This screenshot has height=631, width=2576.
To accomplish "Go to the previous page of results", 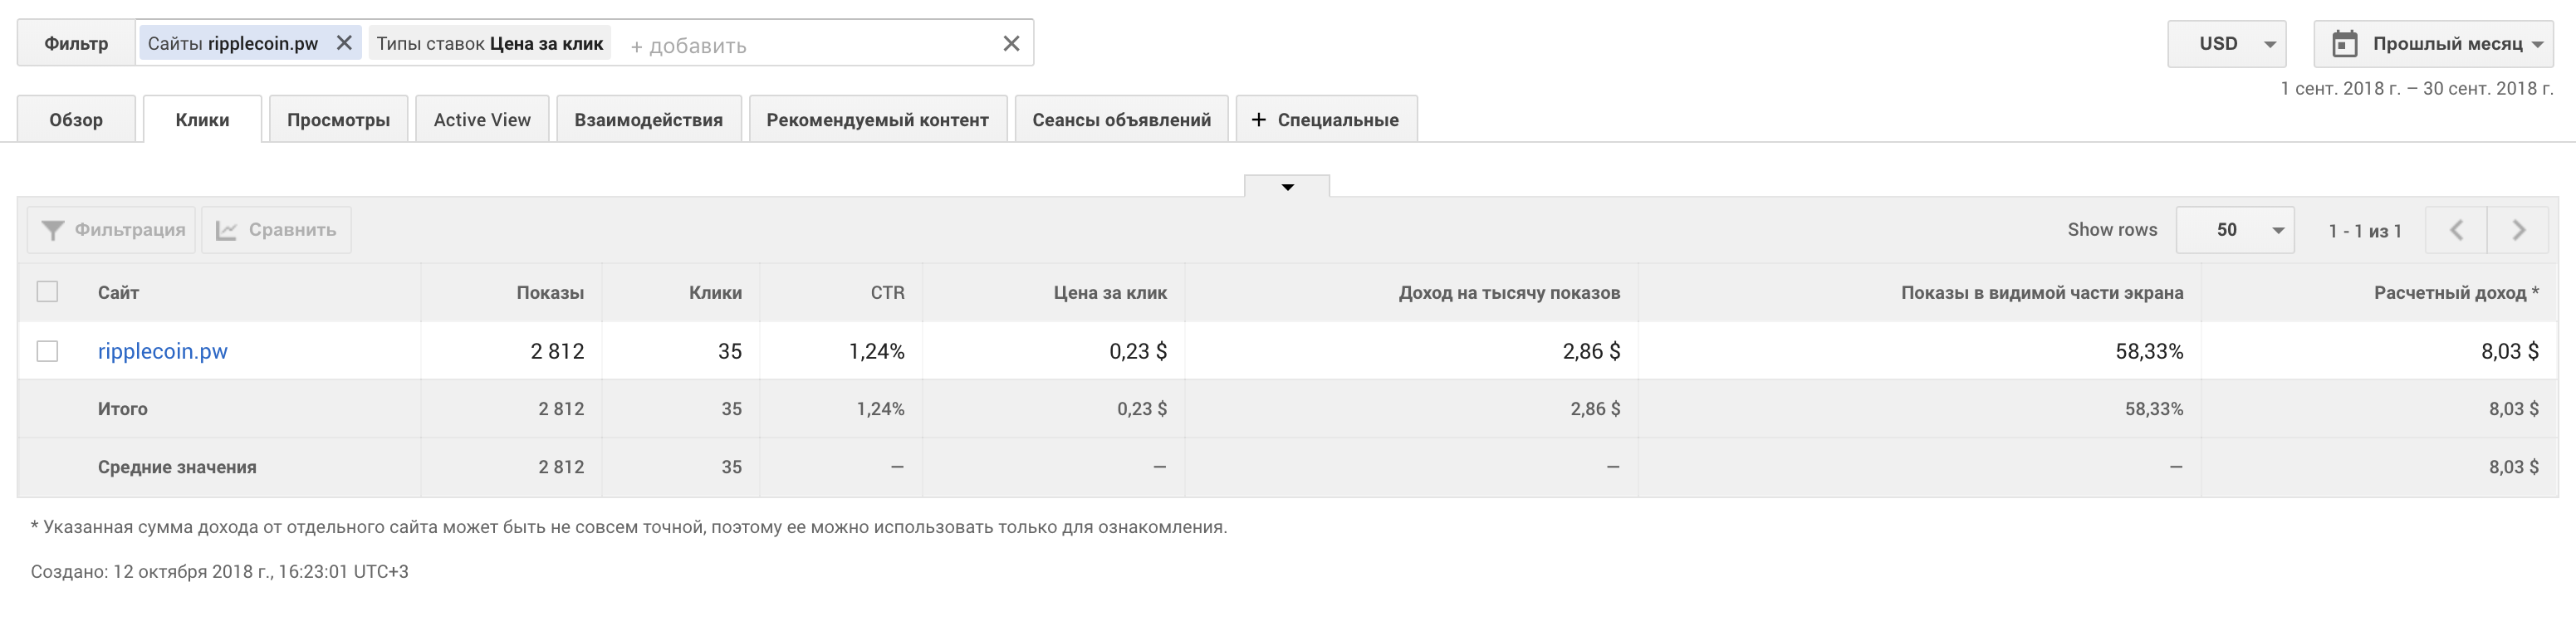I will coord(2456,230).
